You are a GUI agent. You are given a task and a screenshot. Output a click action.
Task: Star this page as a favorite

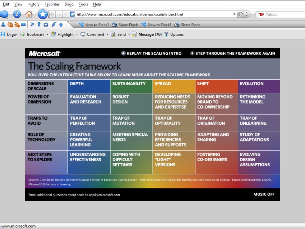43,14
